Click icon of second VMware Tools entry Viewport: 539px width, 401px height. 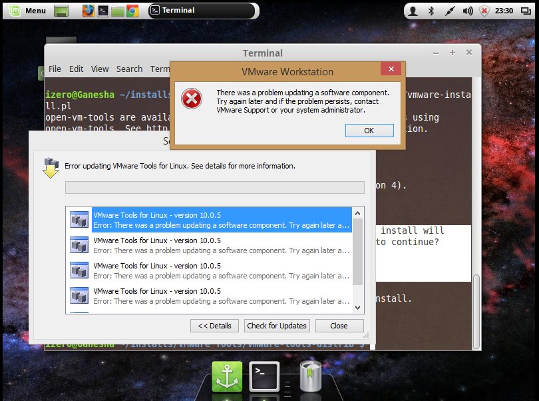pyautogui.click(x=79, y=245)
